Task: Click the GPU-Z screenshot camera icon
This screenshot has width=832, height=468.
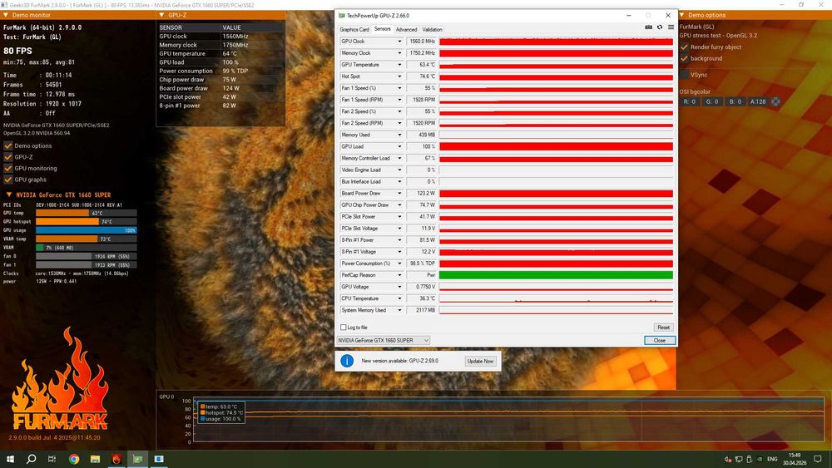Action: point(648,27)
